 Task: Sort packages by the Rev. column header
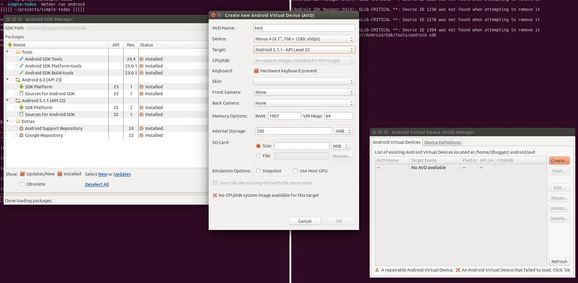tap(131, 45)
